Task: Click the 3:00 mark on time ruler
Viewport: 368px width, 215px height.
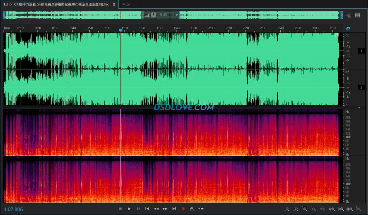Action: 315,28
